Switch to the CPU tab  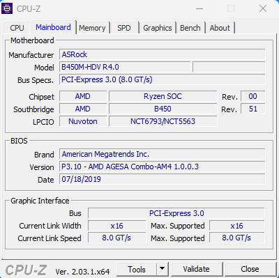click(17, 28)
